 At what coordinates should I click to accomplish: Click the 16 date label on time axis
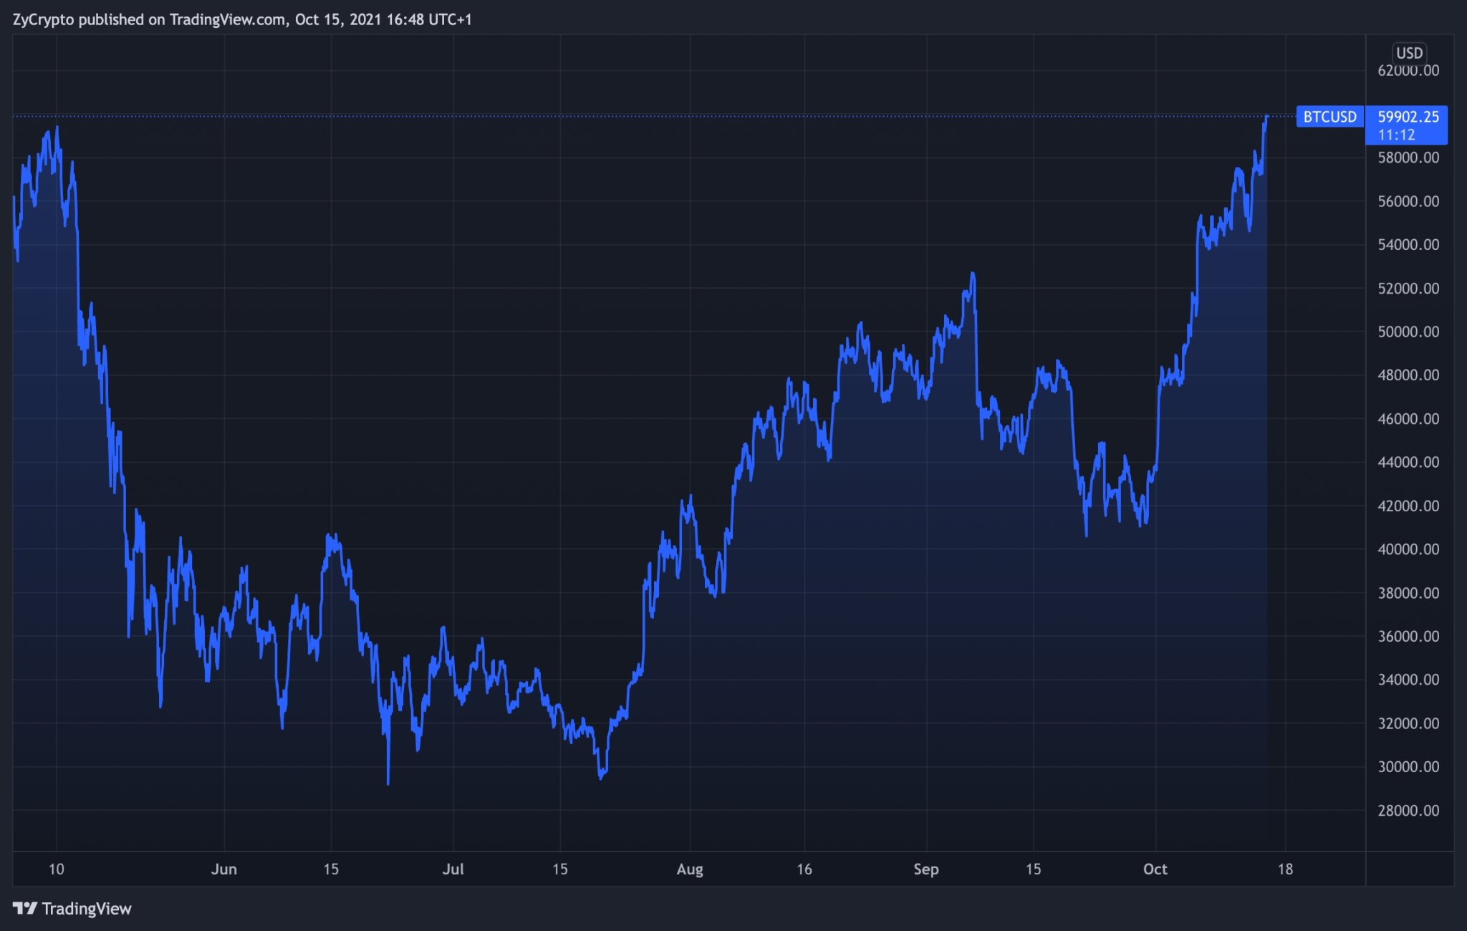pos(804,869)
